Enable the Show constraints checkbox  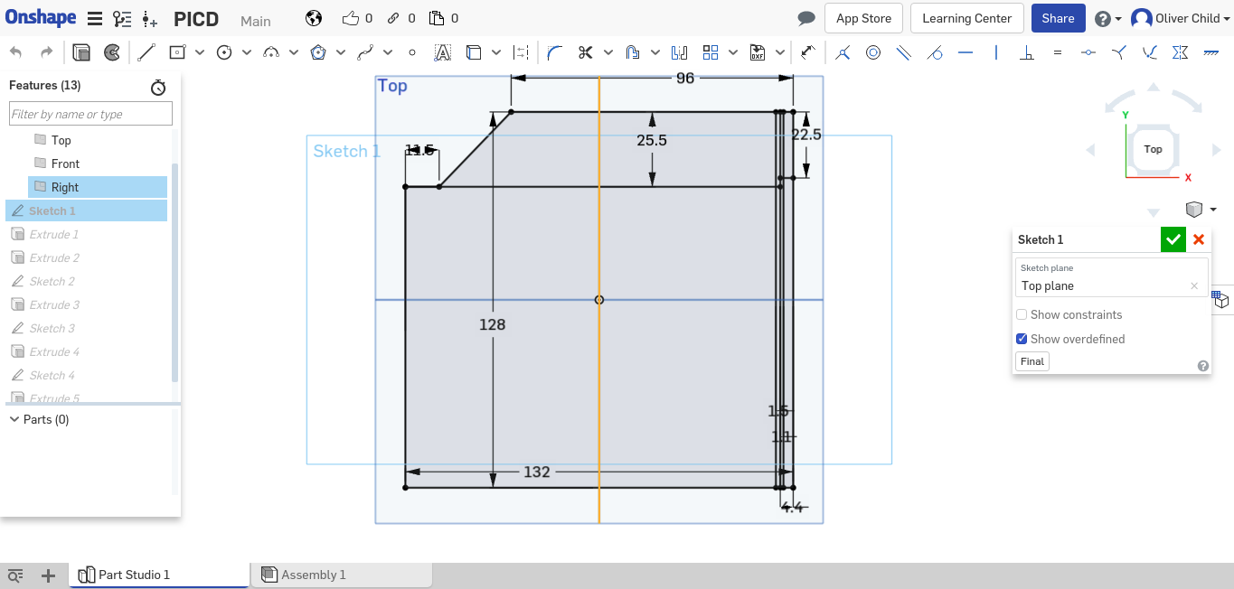click(x=1022, y=314)
